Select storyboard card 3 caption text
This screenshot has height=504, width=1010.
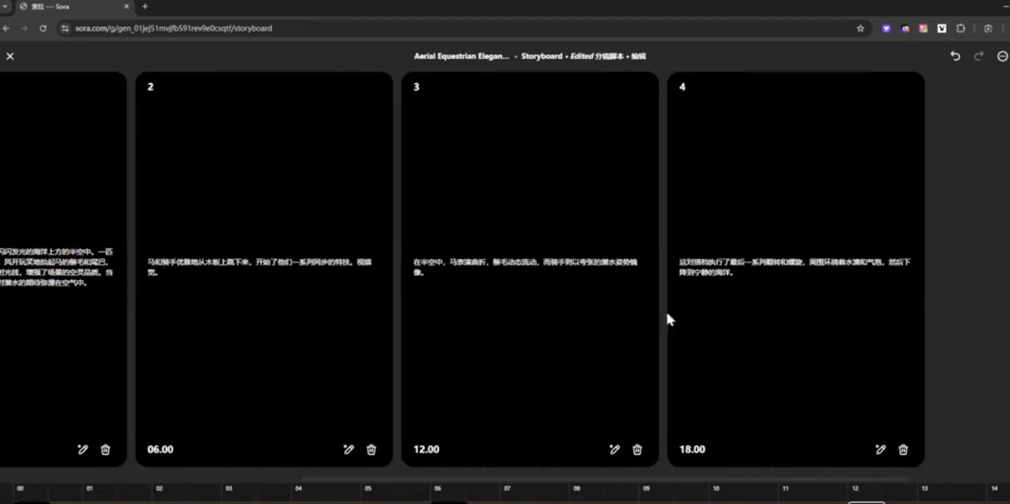525,267
